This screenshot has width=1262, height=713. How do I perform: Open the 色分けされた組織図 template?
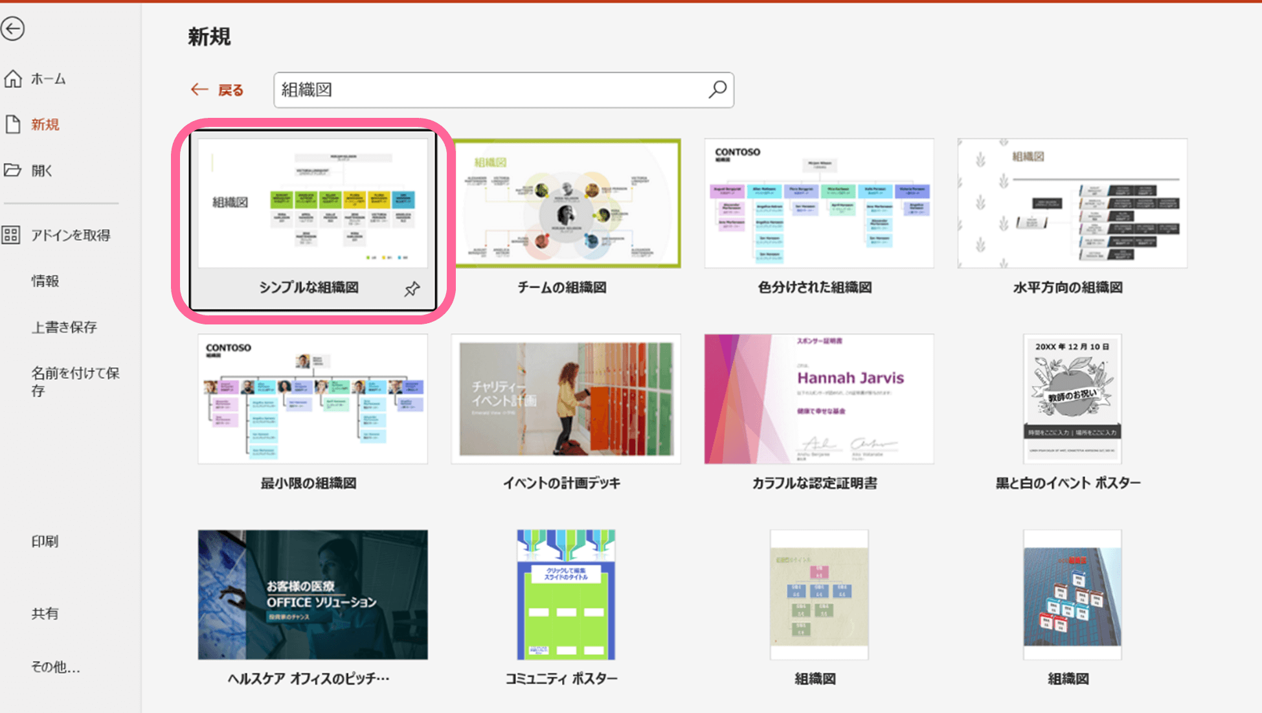click(819, 203)
